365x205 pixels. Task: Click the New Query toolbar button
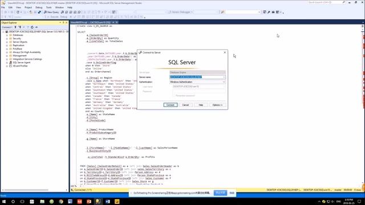(51, 12)
